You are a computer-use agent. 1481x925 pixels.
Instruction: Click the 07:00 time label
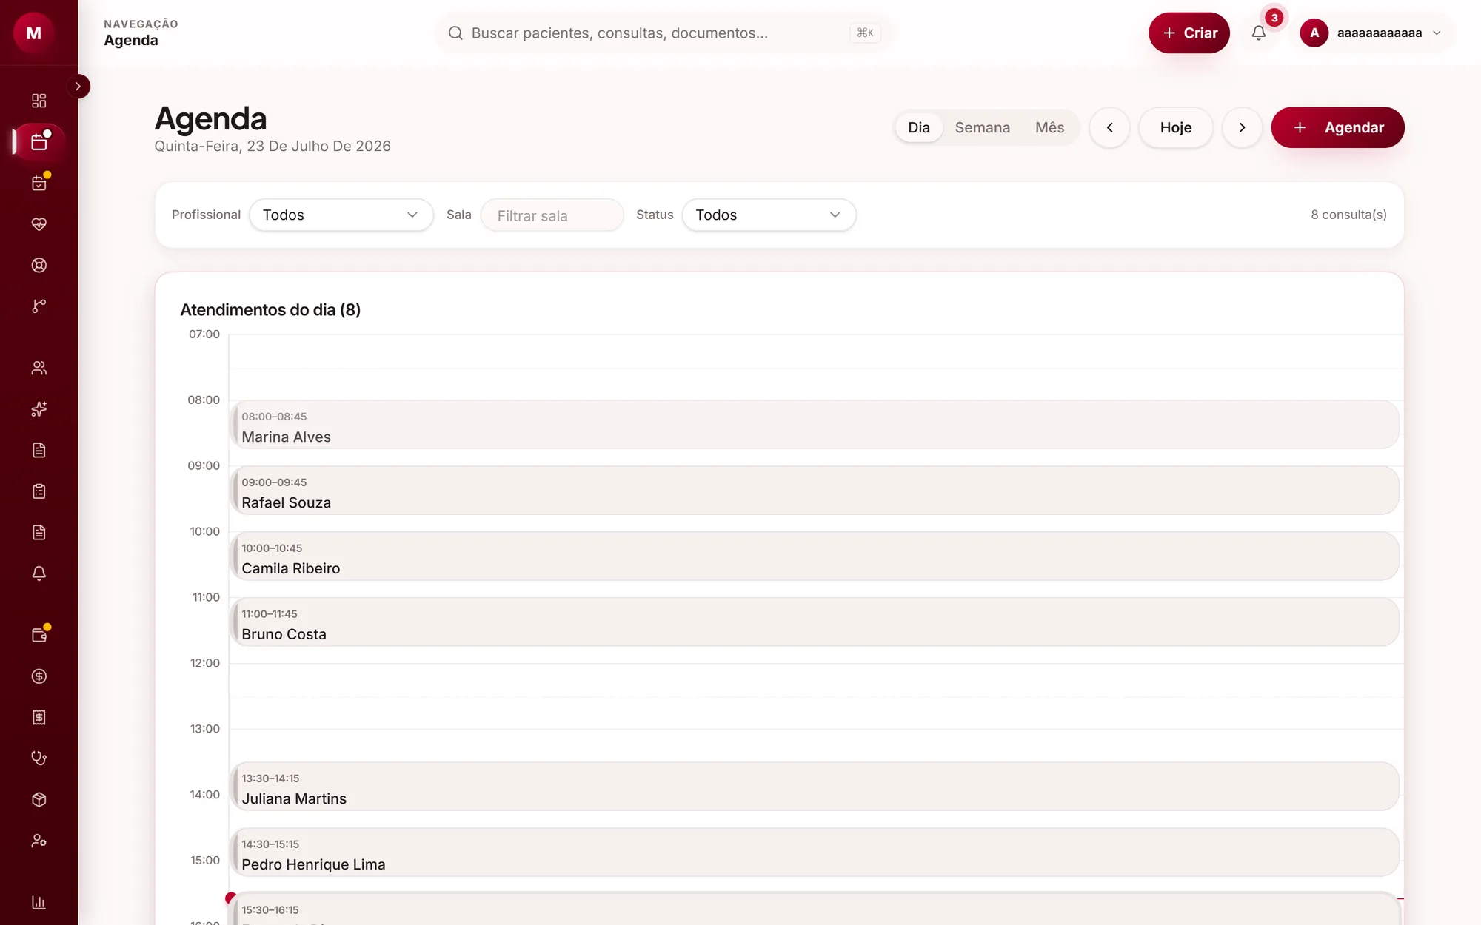click(x=204, y=334)
